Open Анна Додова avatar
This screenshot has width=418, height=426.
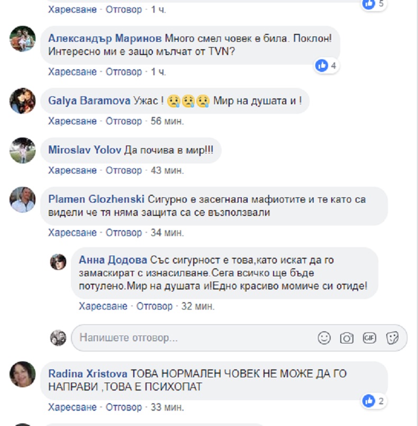(x=58, y=262)
